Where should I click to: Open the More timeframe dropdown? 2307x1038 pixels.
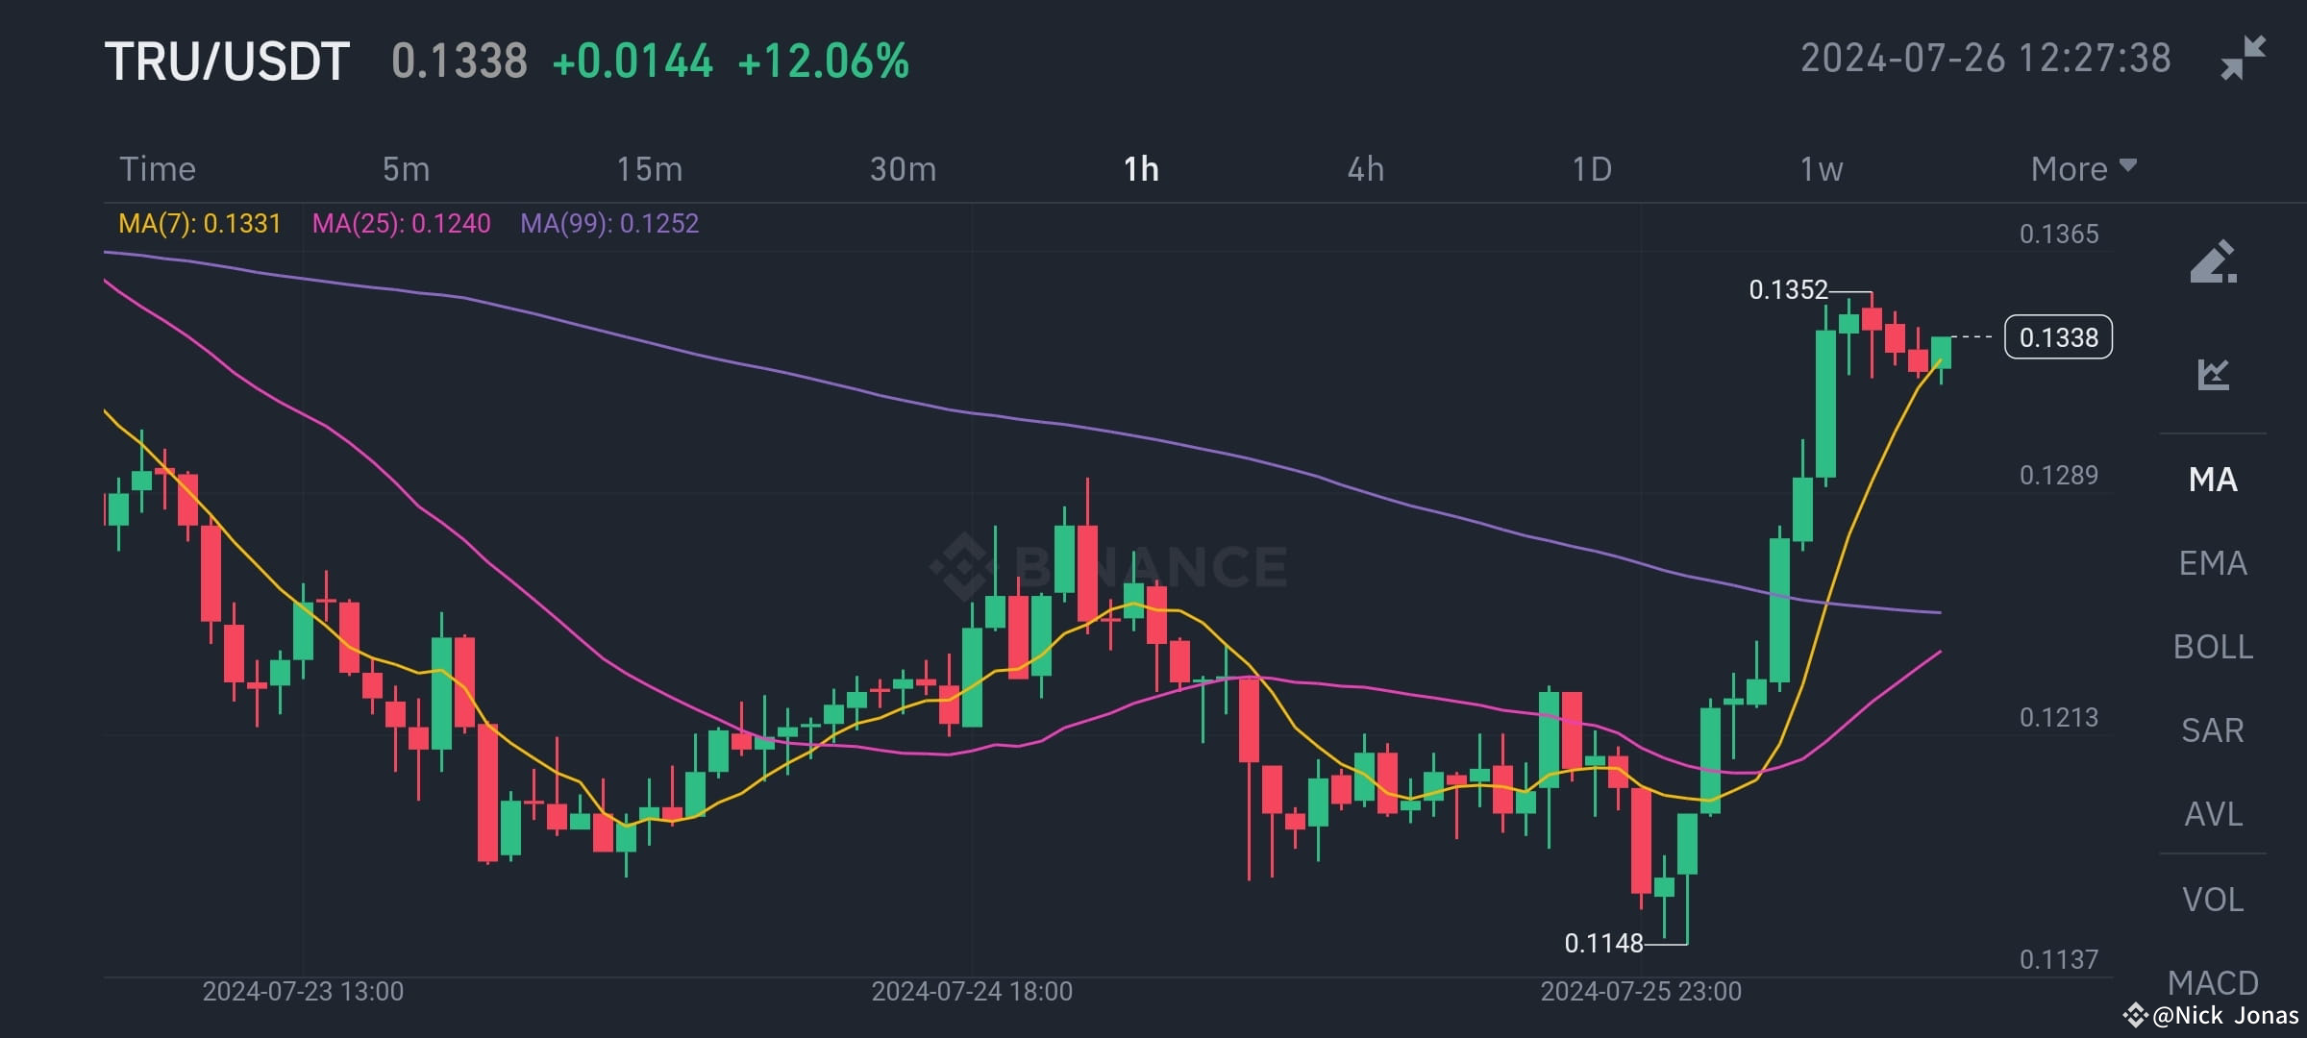click(2082, 168)
